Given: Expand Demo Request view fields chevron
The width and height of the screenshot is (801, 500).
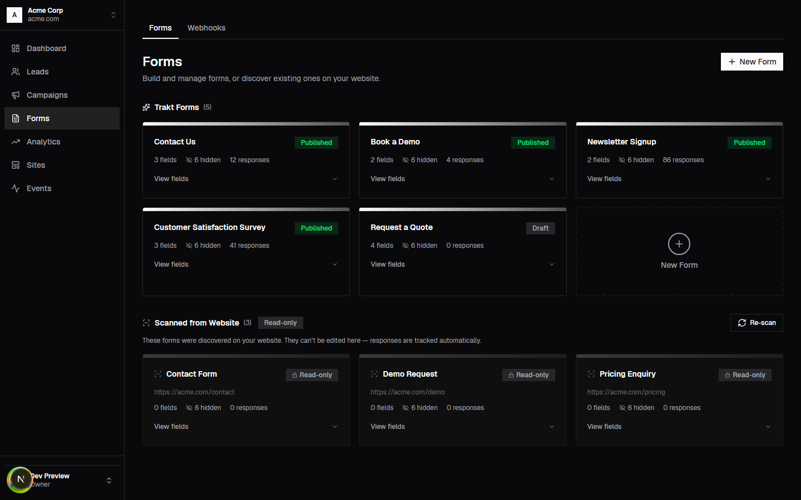Looking at the screenshot, I should [552, 427].
